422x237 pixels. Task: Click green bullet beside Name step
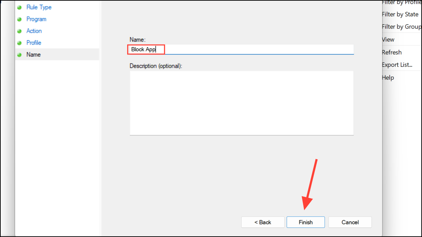click(20, 55)
